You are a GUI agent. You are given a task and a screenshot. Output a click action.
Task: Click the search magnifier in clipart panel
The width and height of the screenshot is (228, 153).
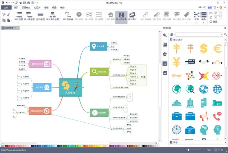(x=224, y=35)
